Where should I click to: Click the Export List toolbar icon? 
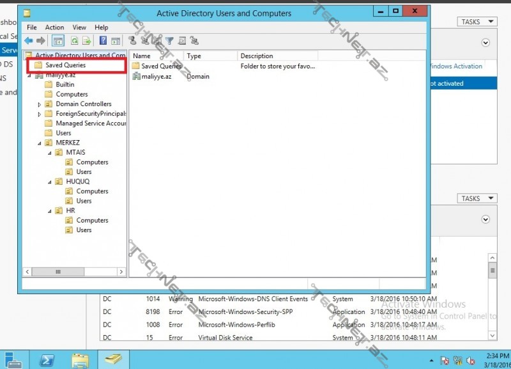(86, 40)
